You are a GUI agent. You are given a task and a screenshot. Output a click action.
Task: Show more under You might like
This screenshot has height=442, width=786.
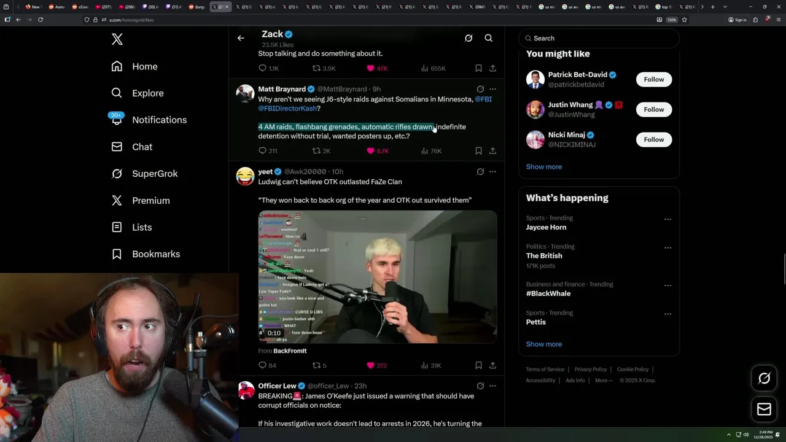pyautogui.click(x=544, y=166)
